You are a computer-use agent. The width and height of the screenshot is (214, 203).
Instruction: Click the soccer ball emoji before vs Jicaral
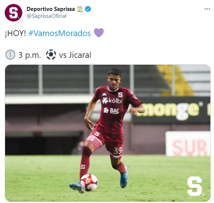51,55
